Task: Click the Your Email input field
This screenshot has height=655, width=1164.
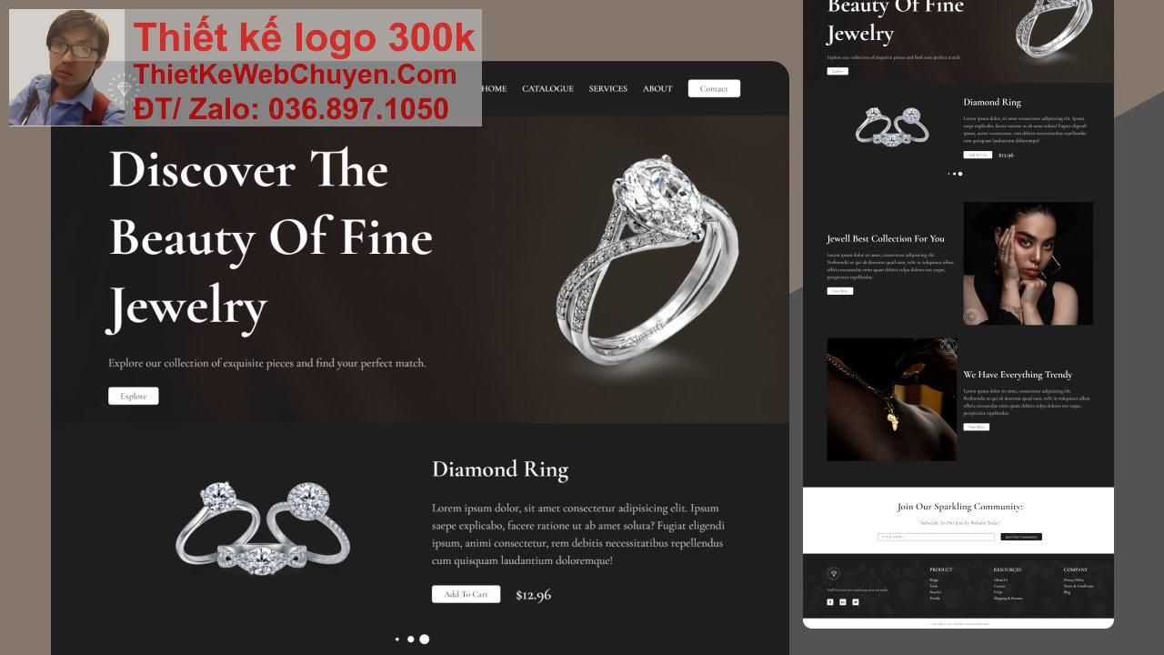Action: (936, 537)
